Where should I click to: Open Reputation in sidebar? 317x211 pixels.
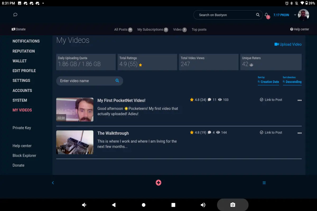24,51
